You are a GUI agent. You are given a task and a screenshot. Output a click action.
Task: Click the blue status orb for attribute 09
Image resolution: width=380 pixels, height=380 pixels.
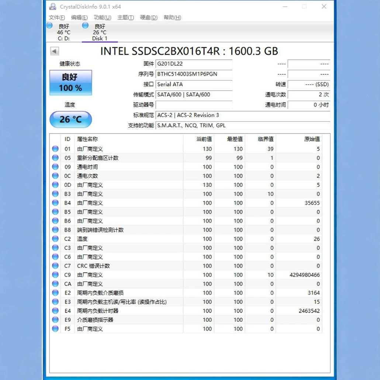[x=55, y=167]
